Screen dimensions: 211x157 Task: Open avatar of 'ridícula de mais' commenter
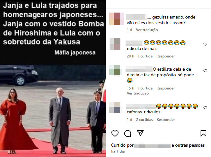click(115, 44)
